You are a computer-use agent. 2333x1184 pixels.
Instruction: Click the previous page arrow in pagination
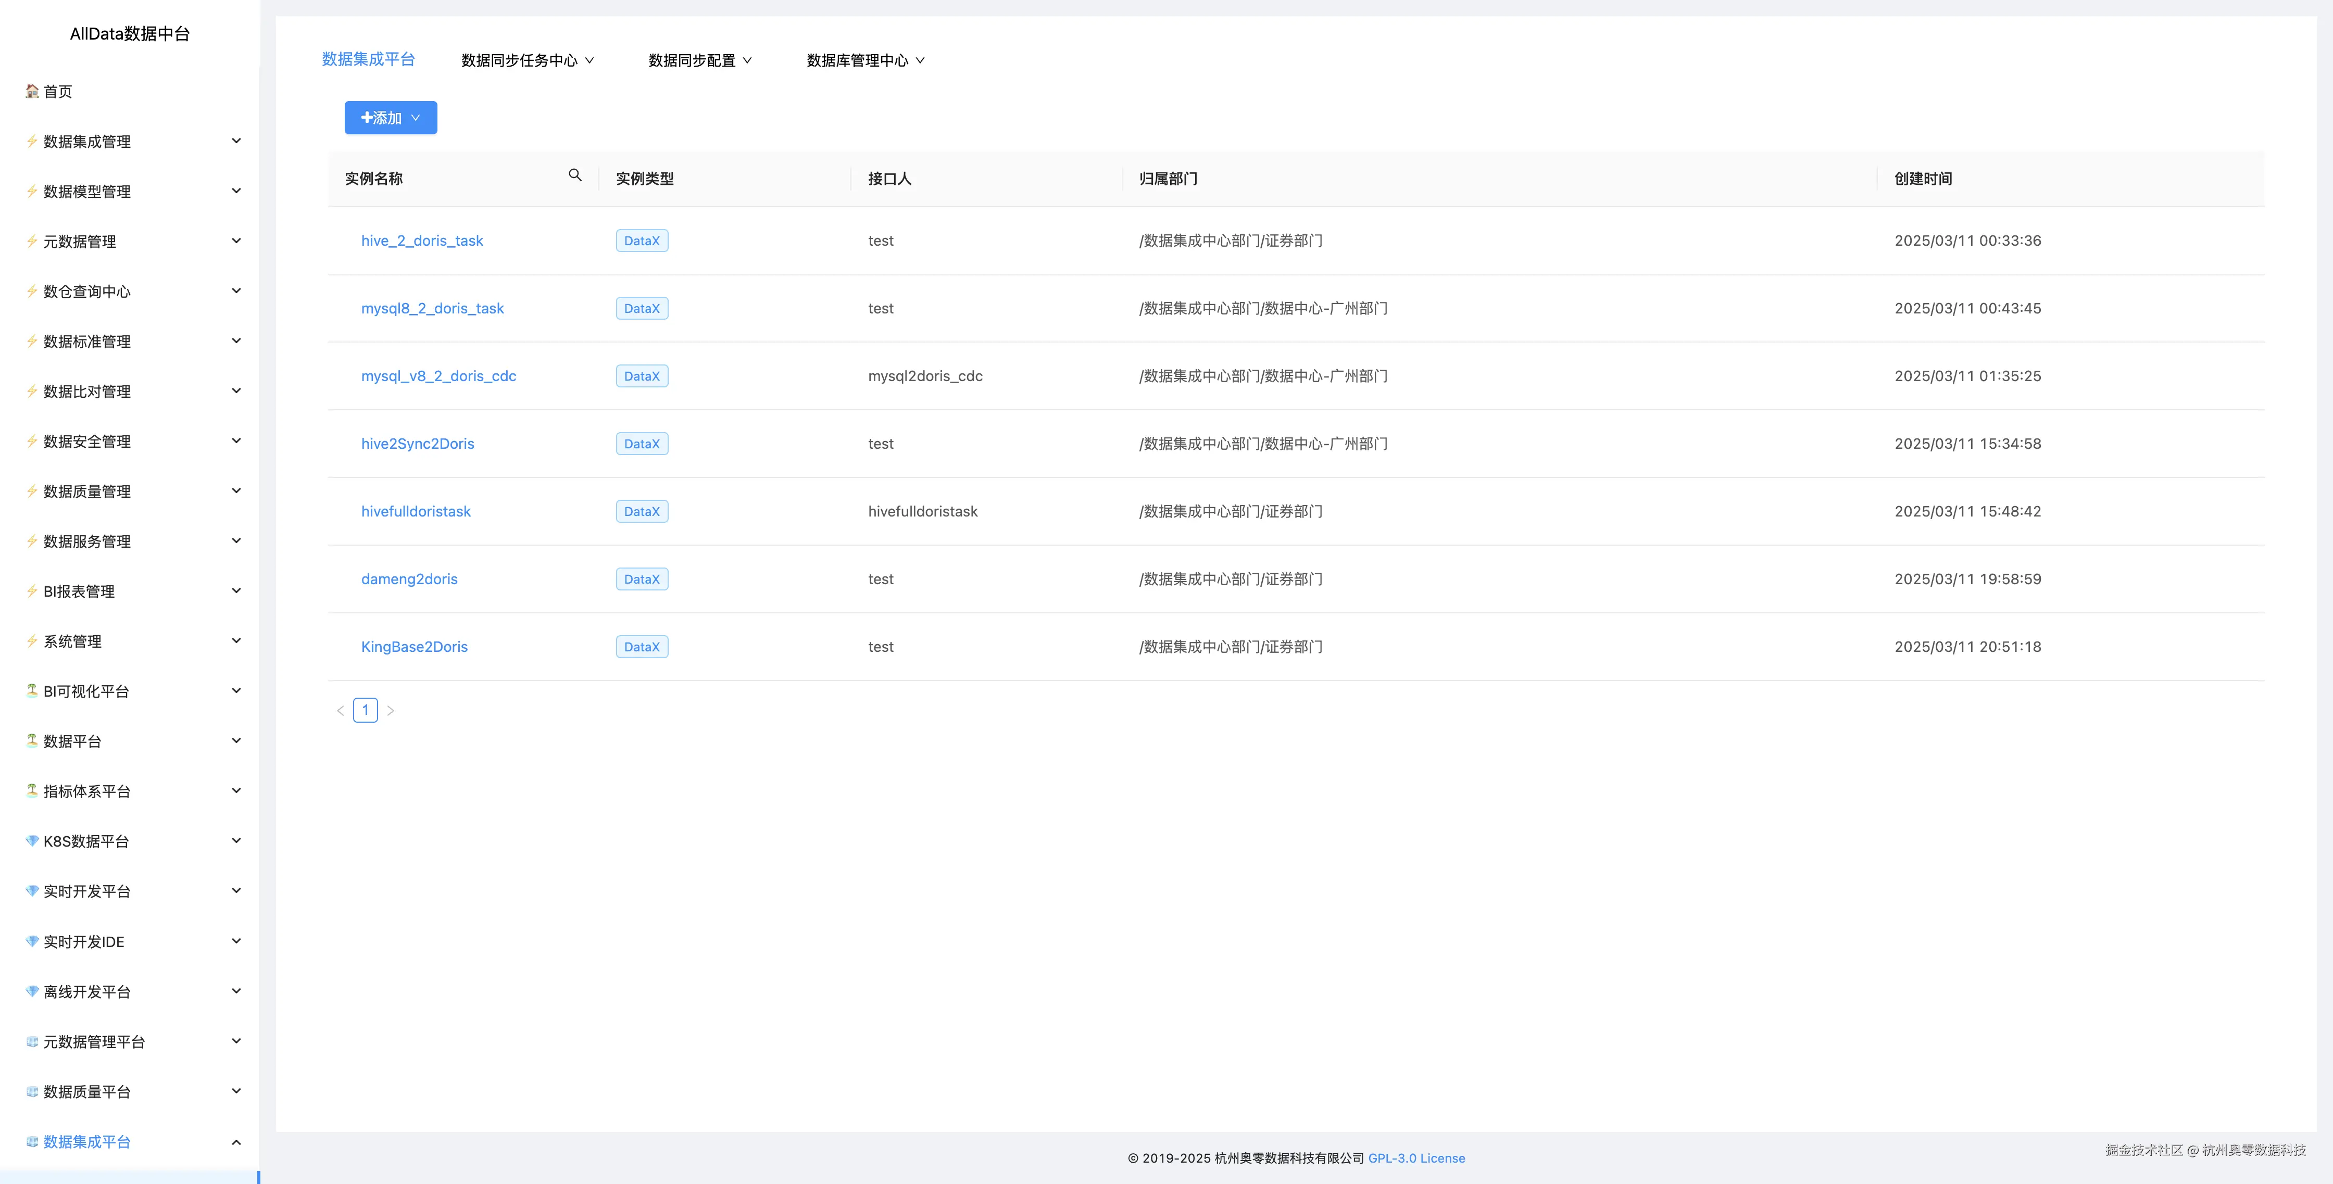click(x=341, y=711)
